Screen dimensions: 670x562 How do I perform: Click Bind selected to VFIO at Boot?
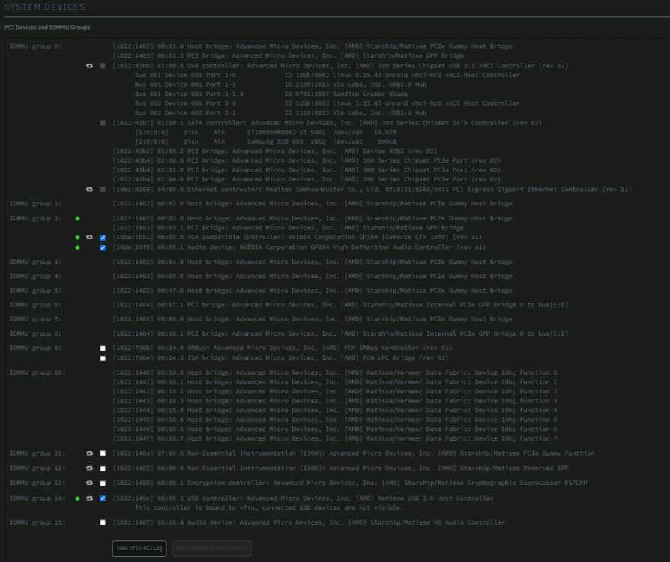click(x=211, y=549)
